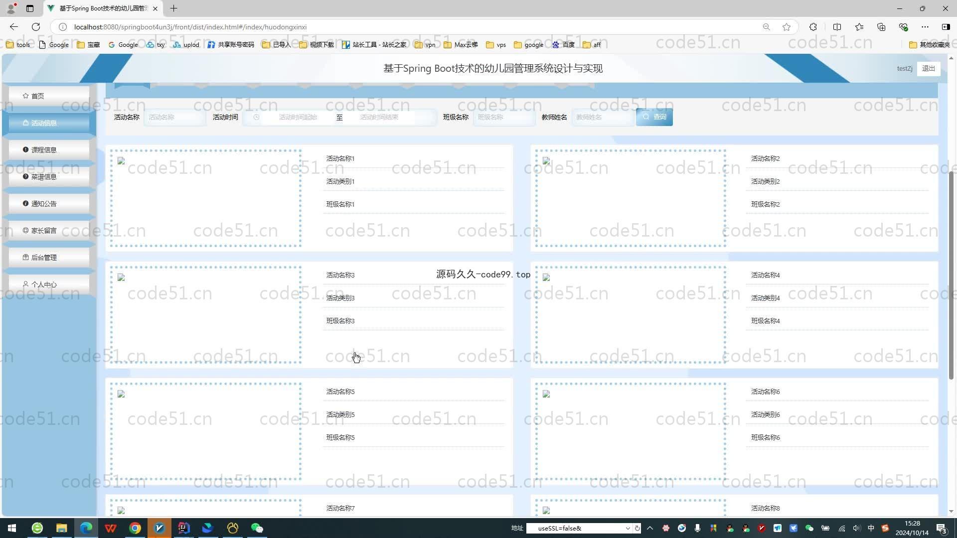Open a new browser tab
The width and height of the screenshot is (957, 538).
tap(173, 8)
